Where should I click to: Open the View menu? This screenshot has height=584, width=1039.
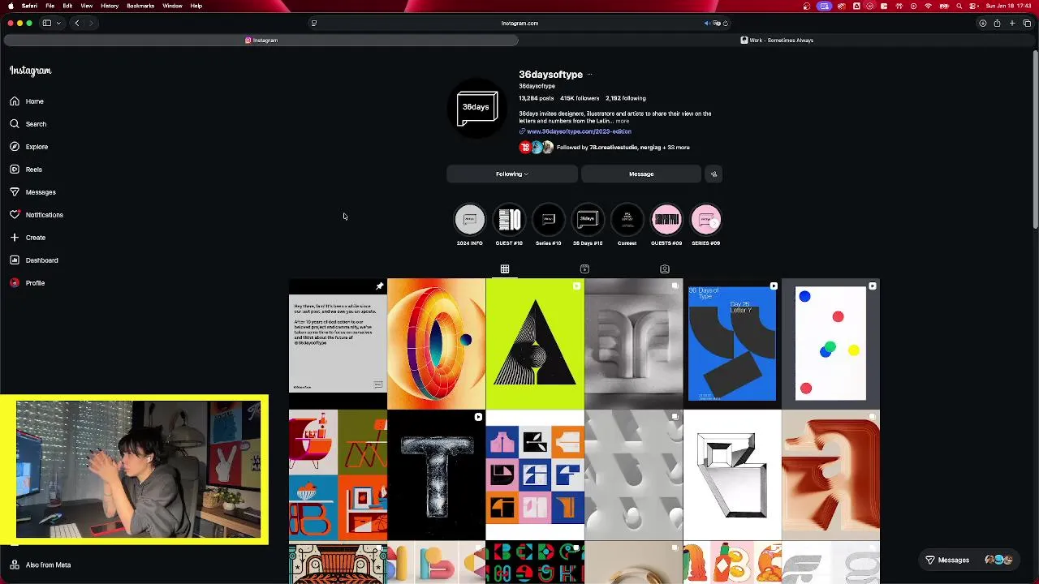[x=86, y=6]
